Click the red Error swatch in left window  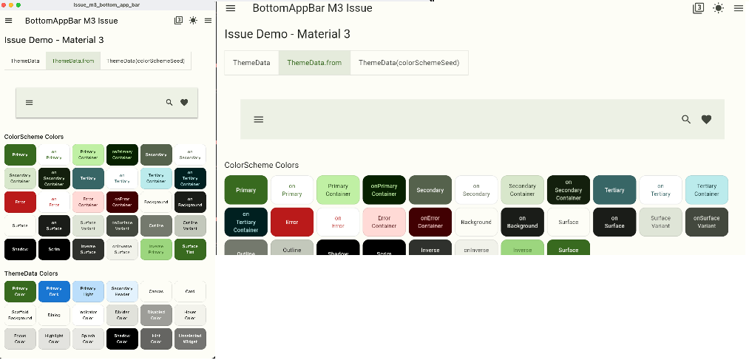[x=20, y=202]
